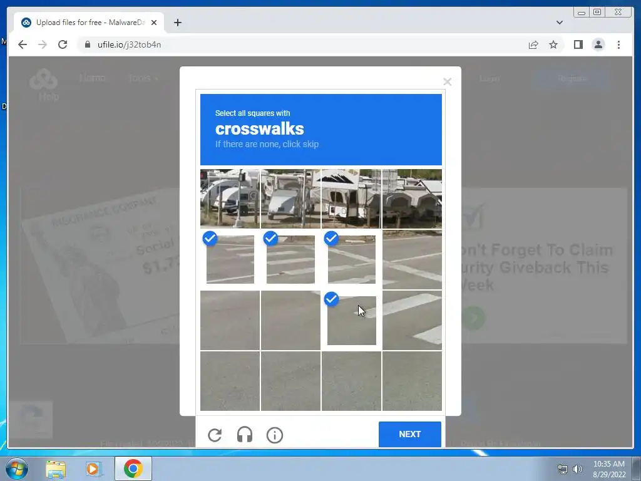Close the captcha dialog with the X
641x481 pixels.
[x=447, y=82]
